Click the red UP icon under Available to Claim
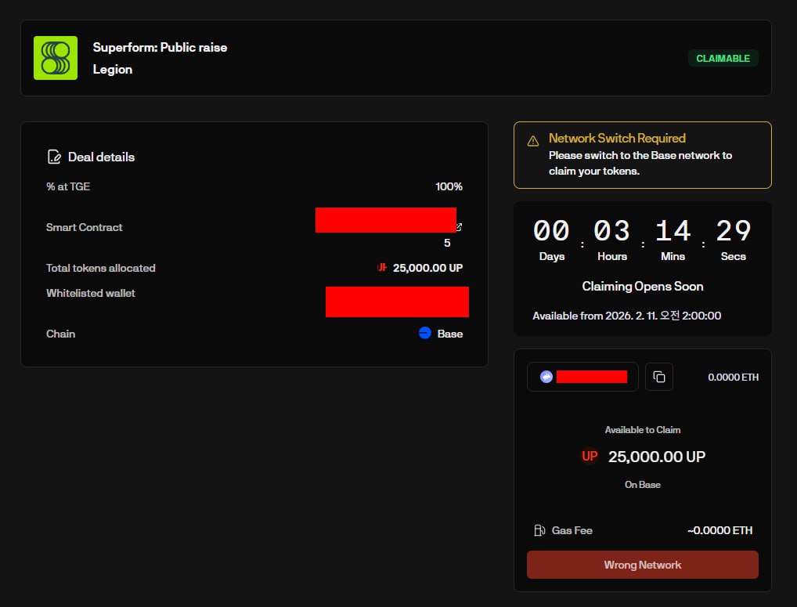This screenshot has height=607, width=797. click(x=590, y=456)
